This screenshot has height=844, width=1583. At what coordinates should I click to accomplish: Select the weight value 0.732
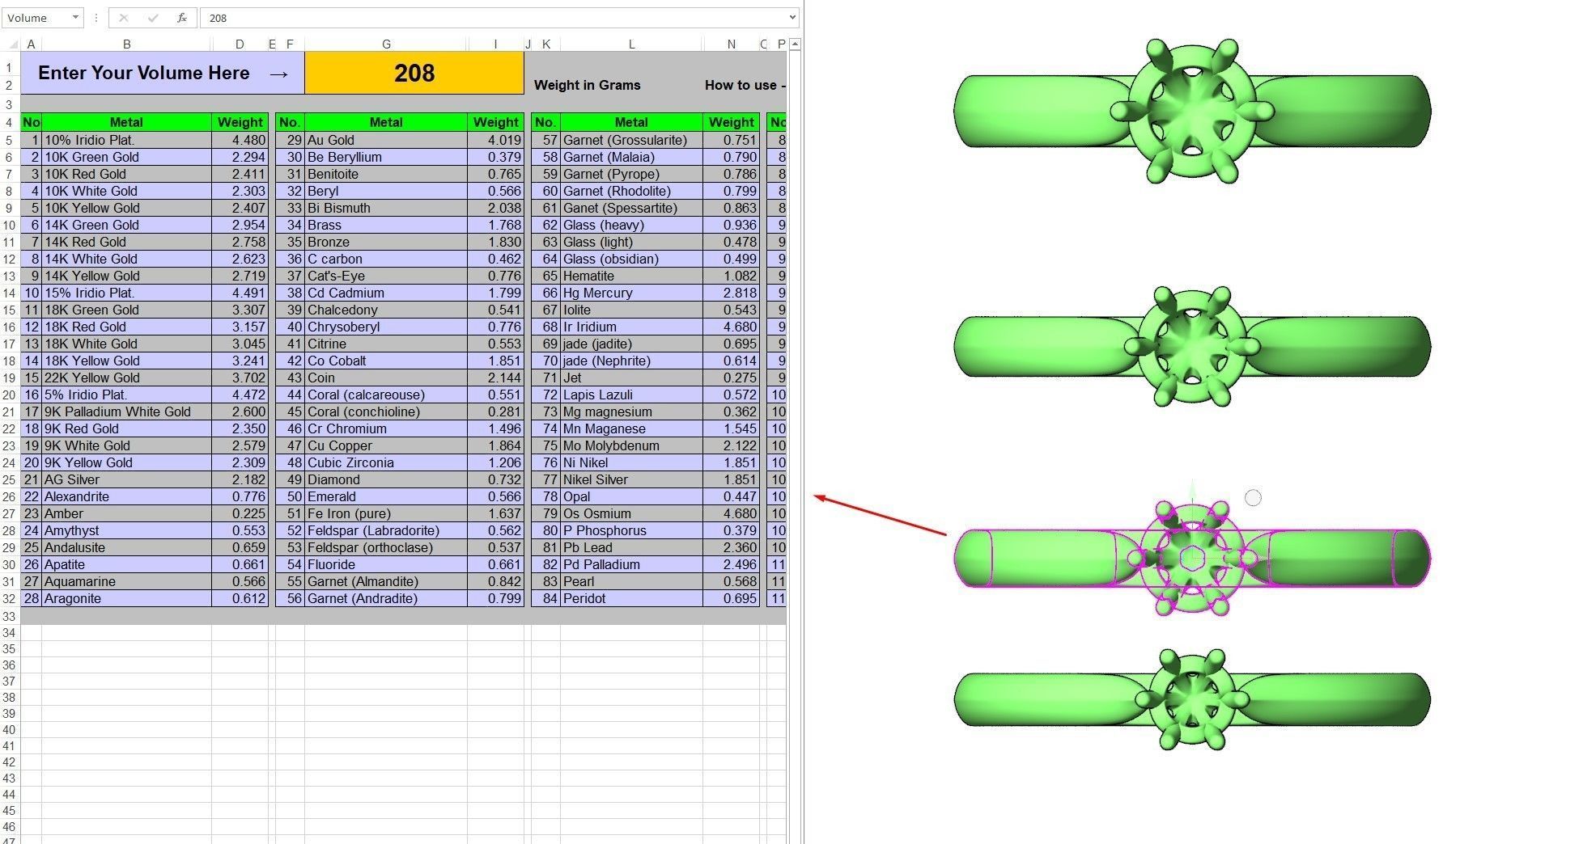point(495,479)
